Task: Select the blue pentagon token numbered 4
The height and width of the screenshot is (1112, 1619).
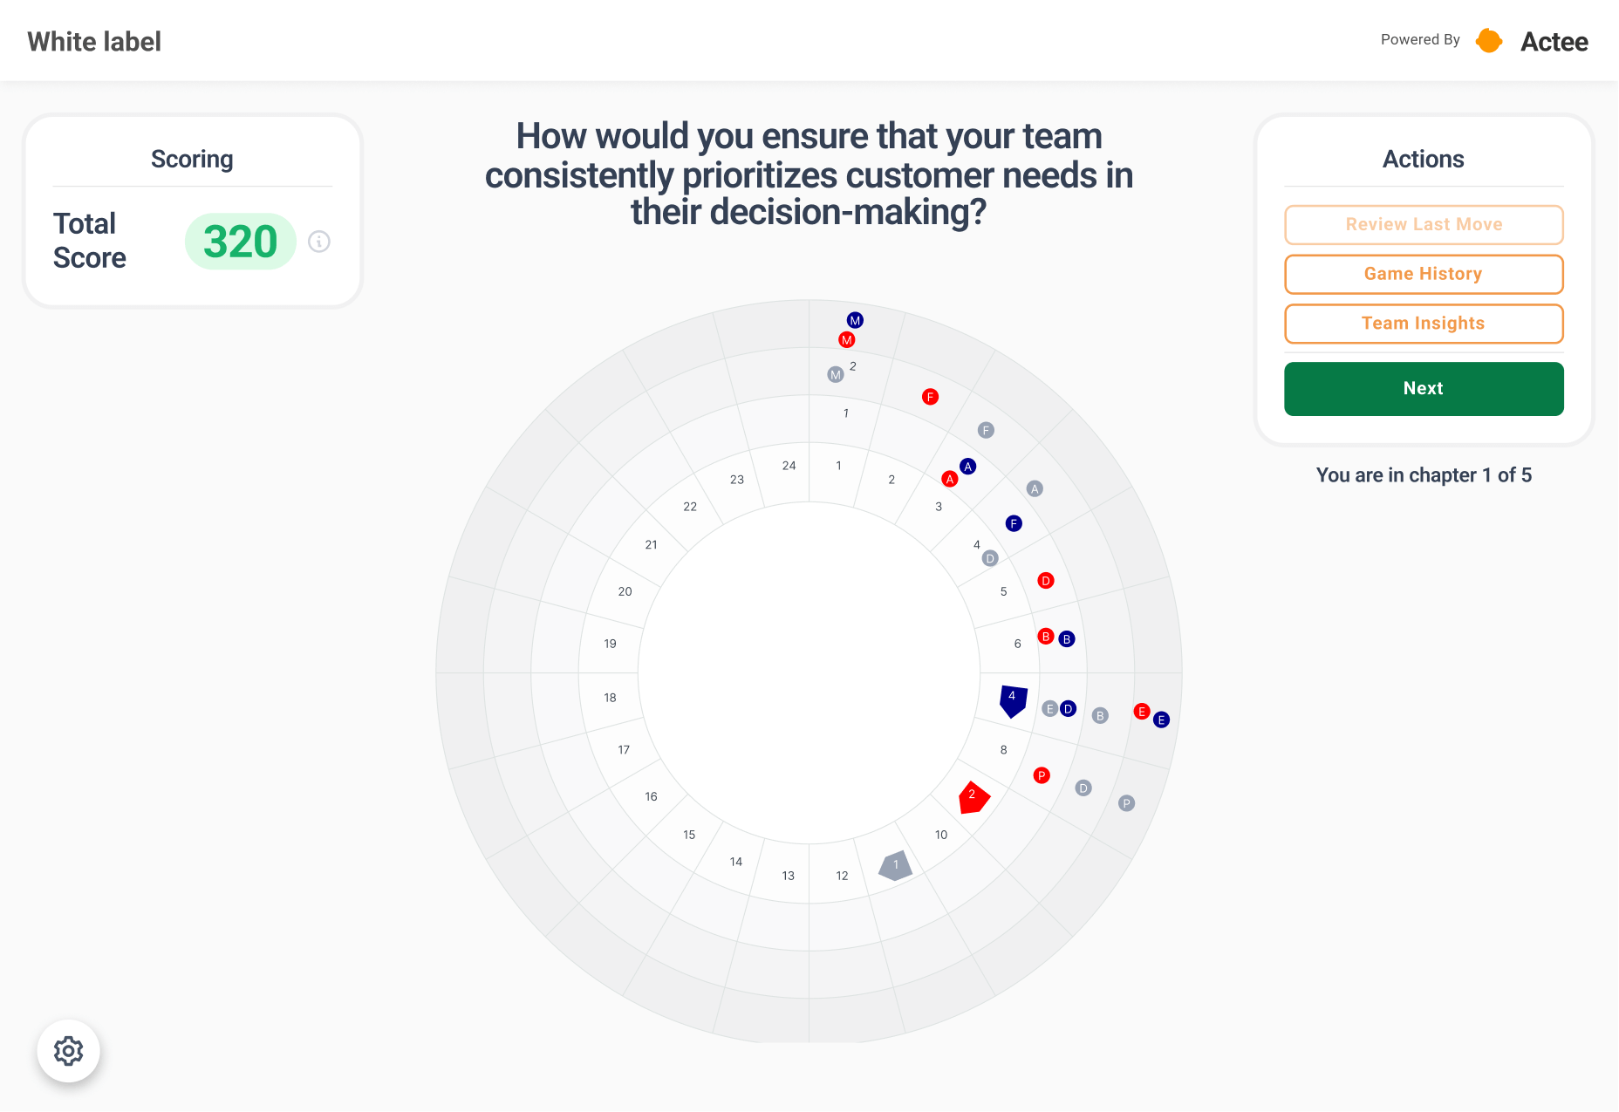Action: tap(1013, 700)
